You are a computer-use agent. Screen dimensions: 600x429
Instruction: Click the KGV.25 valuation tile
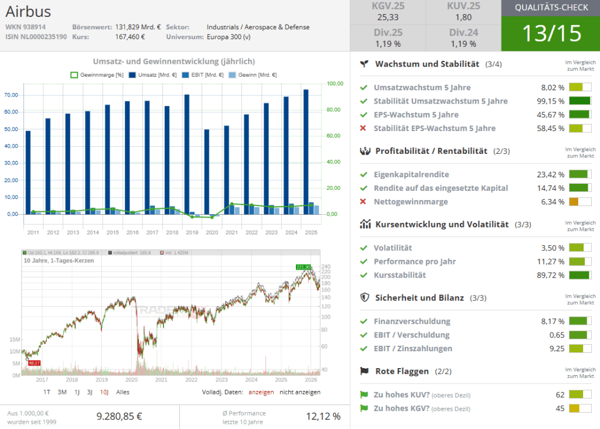[x=388, y=12]
